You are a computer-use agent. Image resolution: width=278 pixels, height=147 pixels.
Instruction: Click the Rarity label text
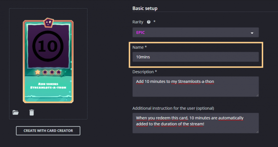coord(139,22)
